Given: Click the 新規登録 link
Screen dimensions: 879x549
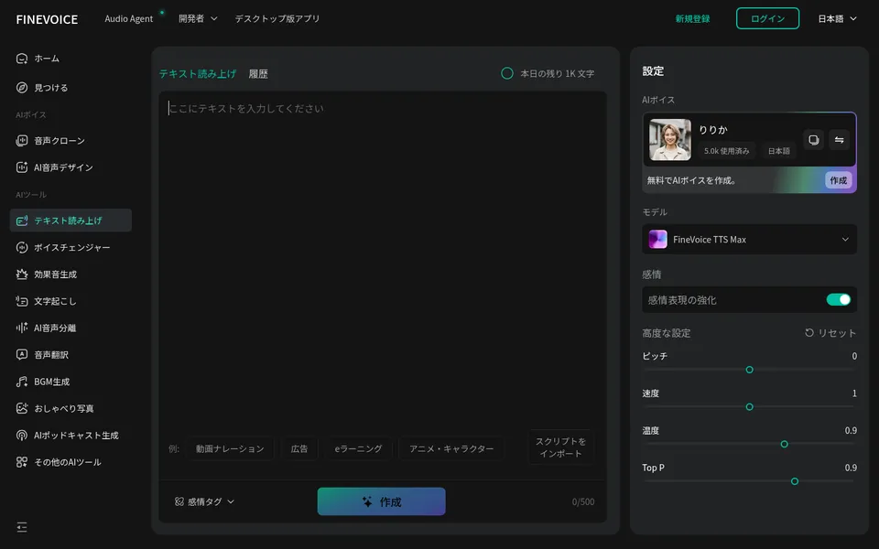Looking at the screenshot, I should (x=692, y=18).
